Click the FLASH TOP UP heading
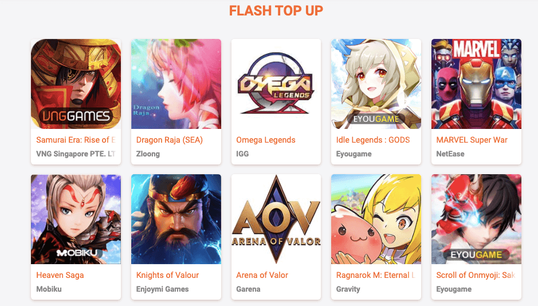This screenshot has width=538, height=306. (276, 11)
